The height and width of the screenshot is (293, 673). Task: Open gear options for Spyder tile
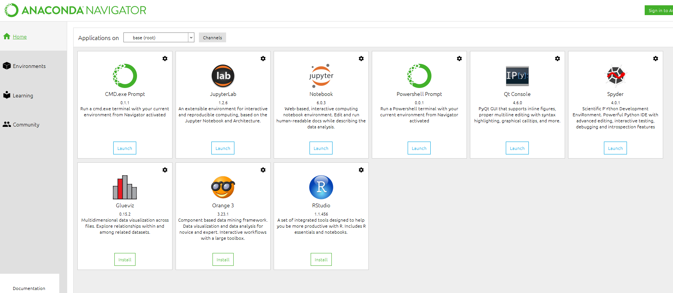point(656,59)
